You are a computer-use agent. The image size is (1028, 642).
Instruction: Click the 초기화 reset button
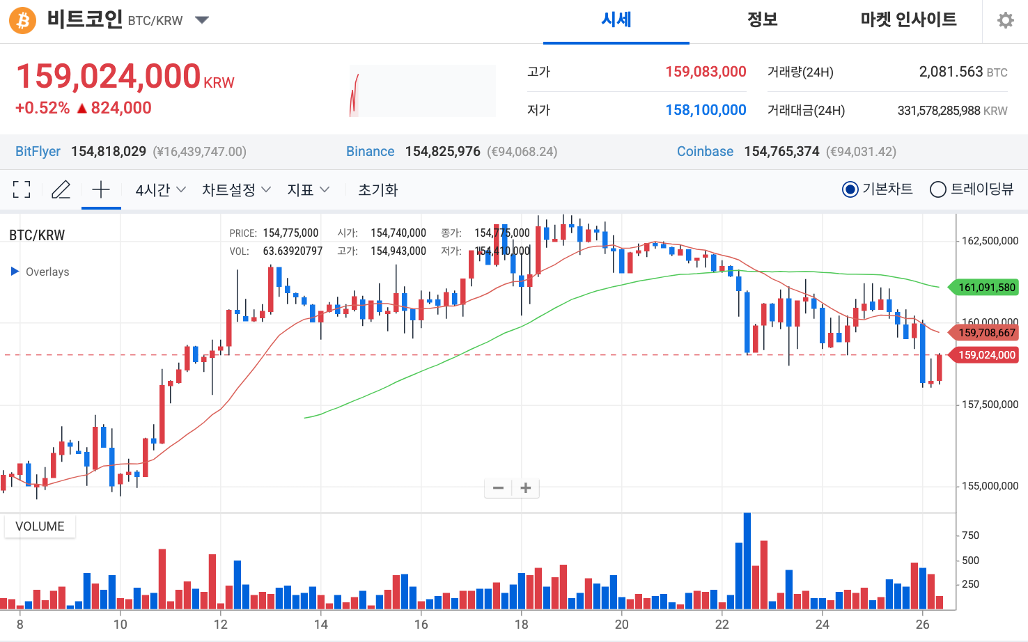coord(377,189)
